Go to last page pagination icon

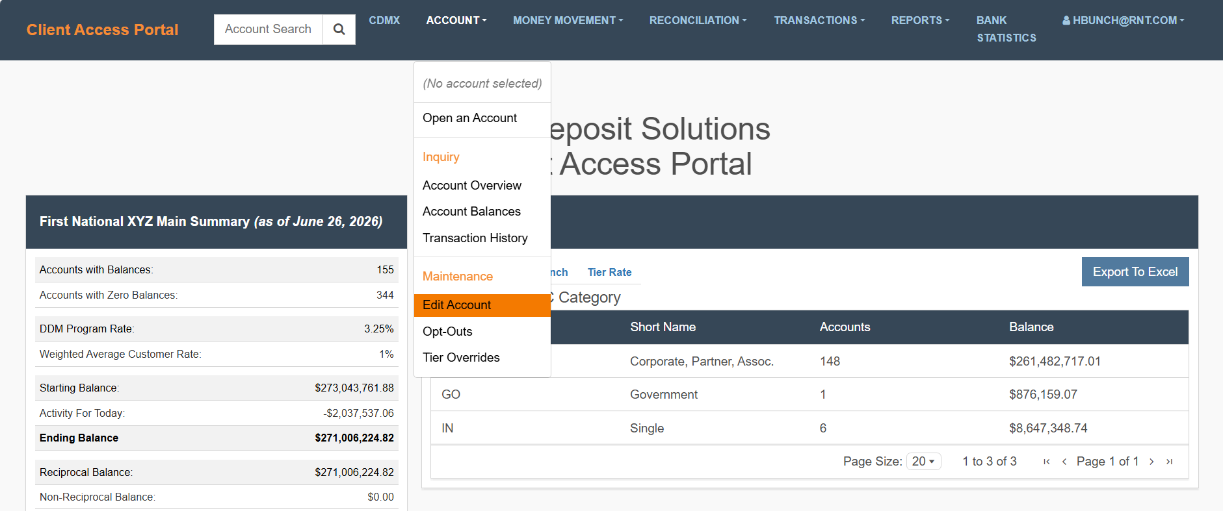[x=1169, y=462]
